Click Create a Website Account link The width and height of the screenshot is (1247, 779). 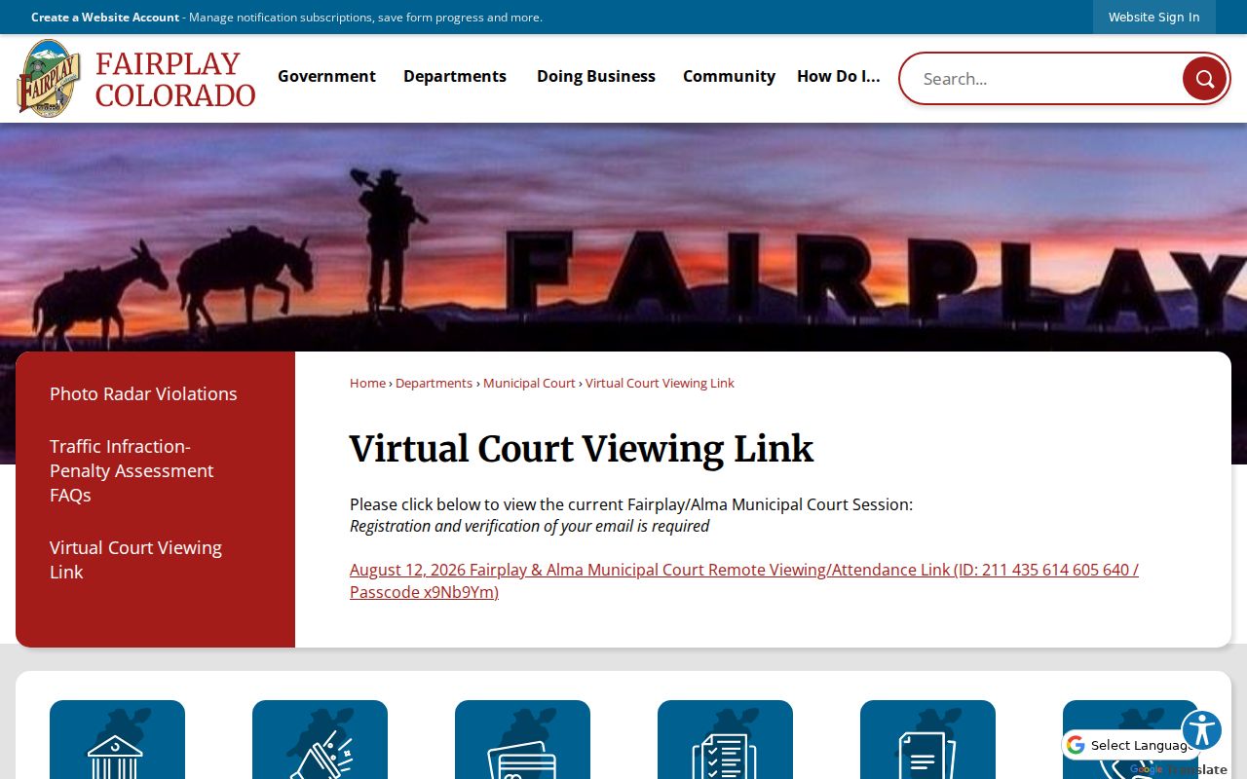click(105, 17)
